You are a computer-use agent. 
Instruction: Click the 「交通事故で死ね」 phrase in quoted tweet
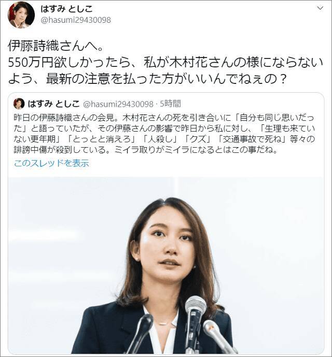(253, 139)
